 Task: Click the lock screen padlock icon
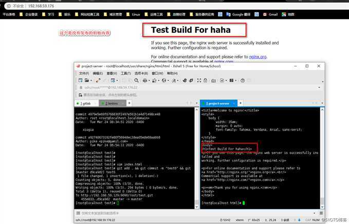[205, 80]
